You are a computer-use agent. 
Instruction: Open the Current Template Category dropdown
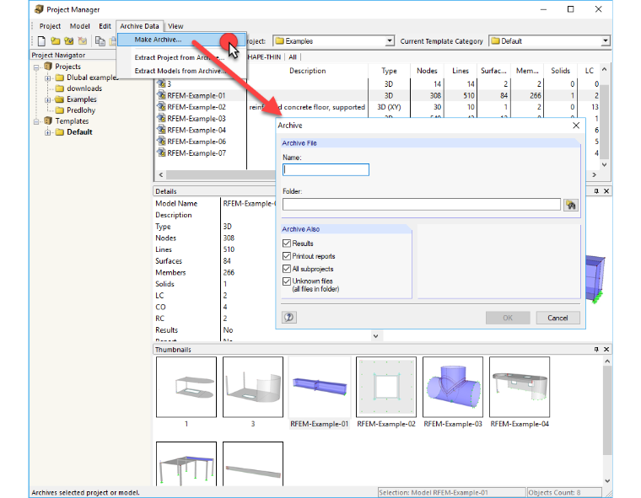tap(605, 40)
